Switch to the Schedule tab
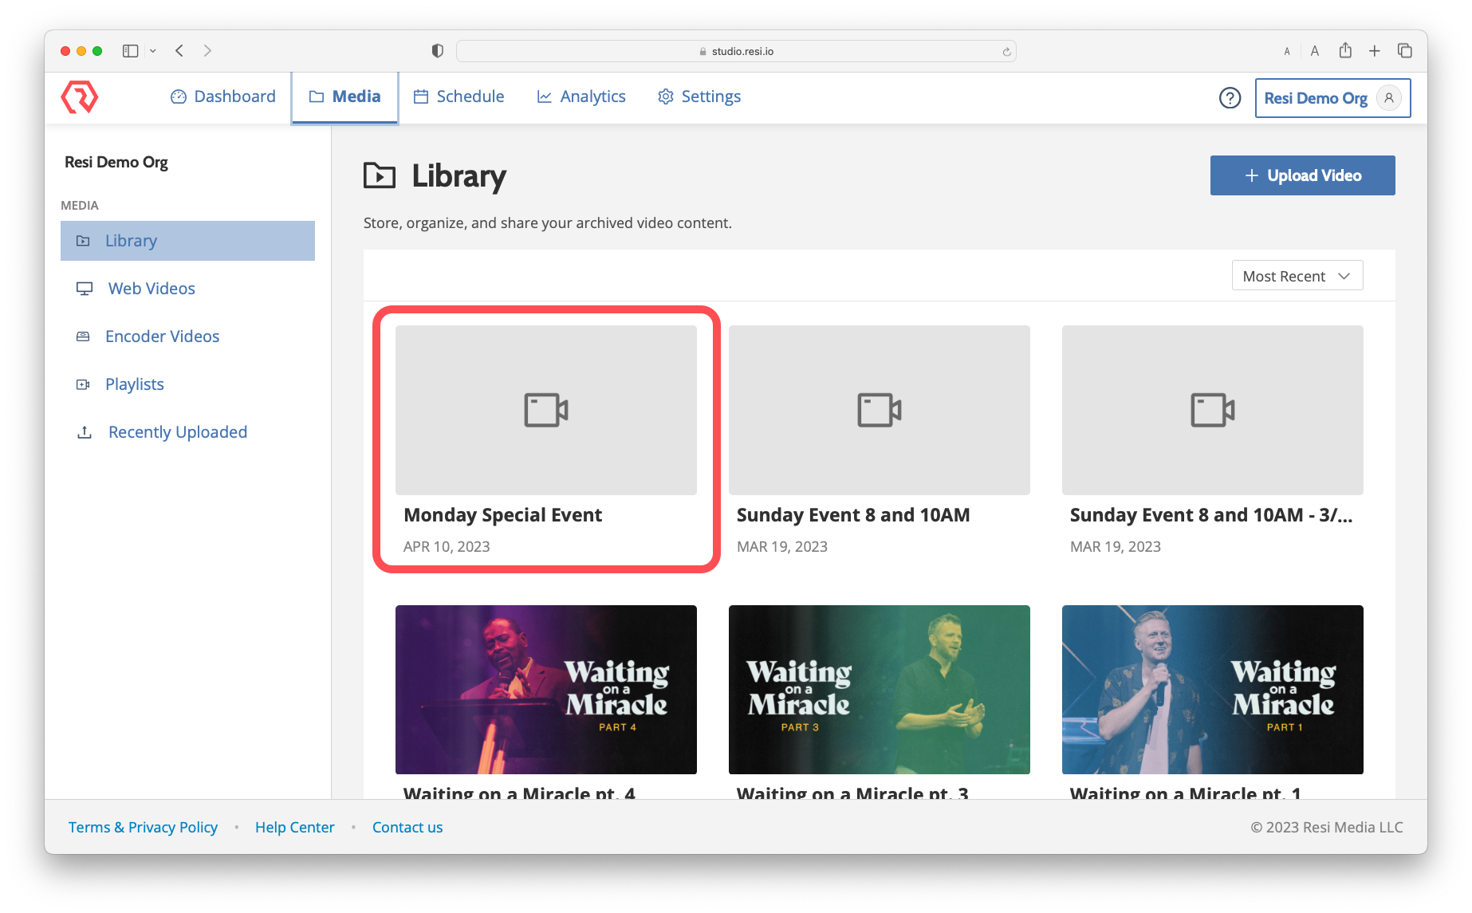The width and height of the screenshot is (1472, 913). [459, 96]
